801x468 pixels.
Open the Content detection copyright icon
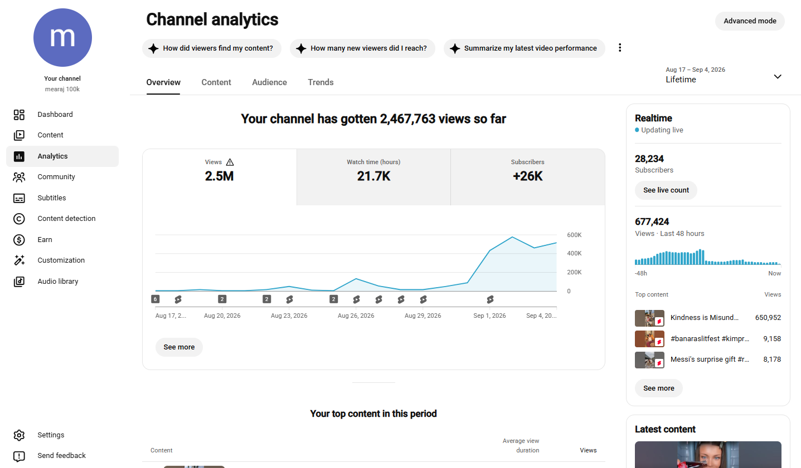tap(19, 219)
